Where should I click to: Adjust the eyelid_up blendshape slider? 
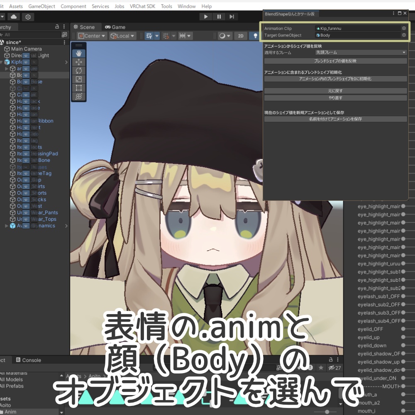(403, 337)
